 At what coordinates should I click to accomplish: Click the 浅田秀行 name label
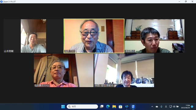(x=130, y=51)
